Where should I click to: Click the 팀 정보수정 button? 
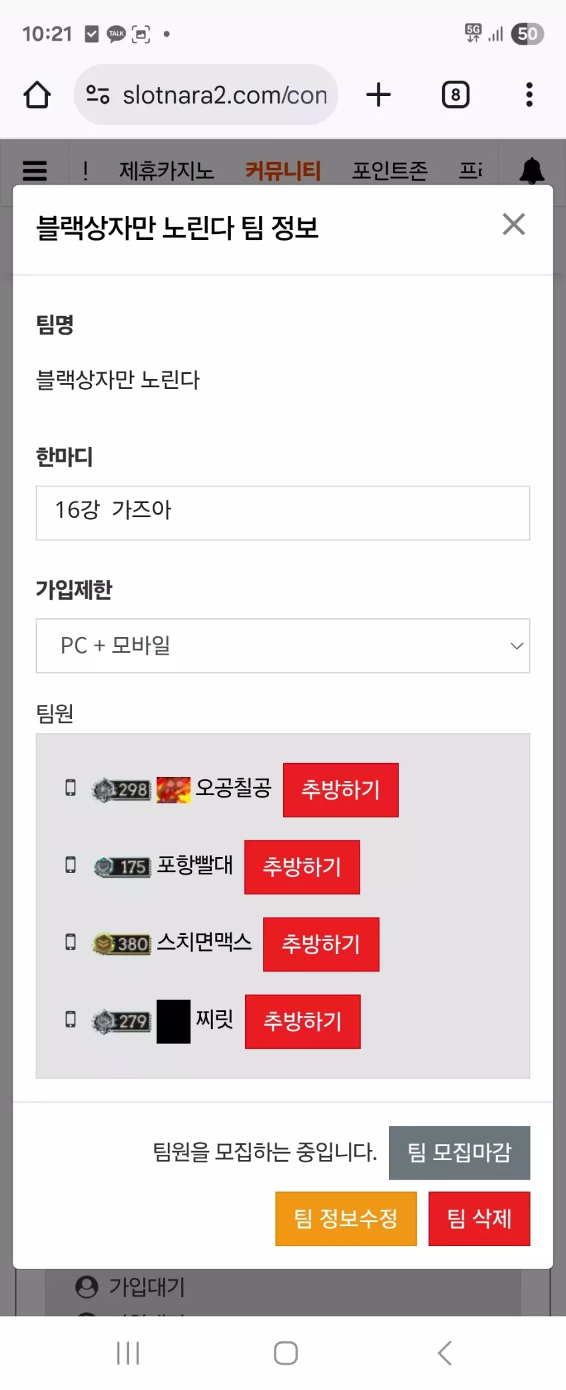pyautogui.click(x=346, y=1219)
